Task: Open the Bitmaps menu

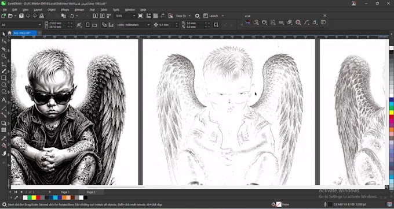Action: click(79, 10)
